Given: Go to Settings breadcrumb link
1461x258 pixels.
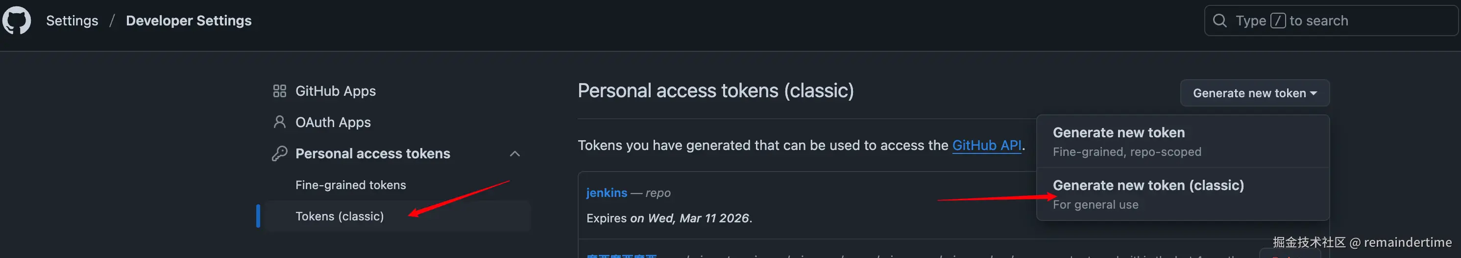Looking at the screenshot, I should pyautogui.click(x=72, y=21).
